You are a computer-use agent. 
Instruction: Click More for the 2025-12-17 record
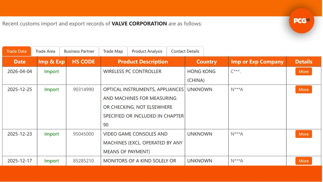coord(304,161)
